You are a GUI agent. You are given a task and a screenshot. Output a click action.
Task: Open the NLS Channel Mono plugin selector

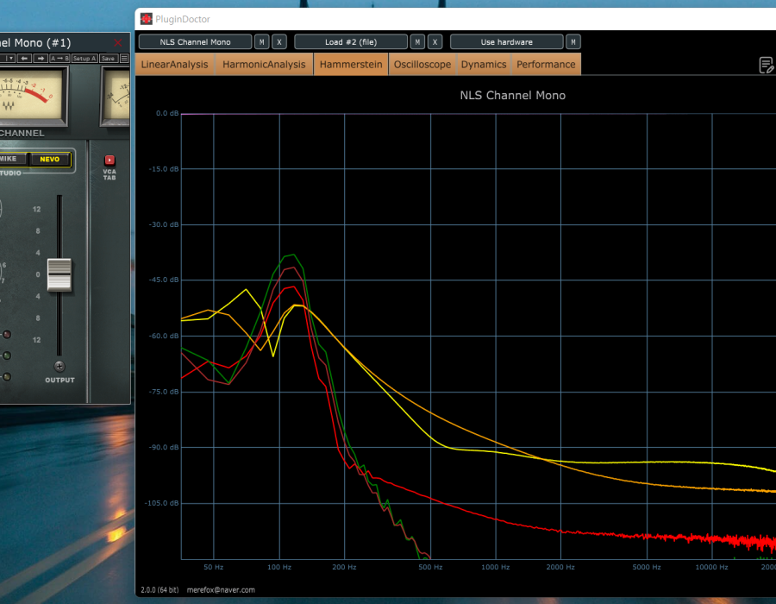[195, 42]
